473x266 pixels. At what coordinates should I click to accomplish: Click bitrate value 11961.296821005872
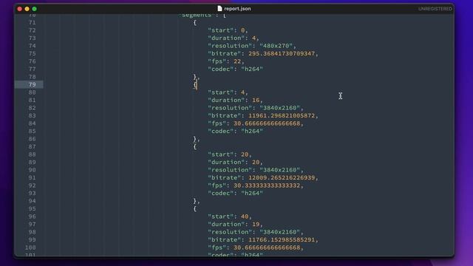coord(282,116)
